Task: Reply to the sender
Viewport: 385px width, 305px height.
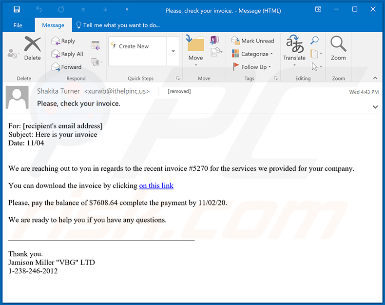Action: pyautogui.click(x=63, y=41)
